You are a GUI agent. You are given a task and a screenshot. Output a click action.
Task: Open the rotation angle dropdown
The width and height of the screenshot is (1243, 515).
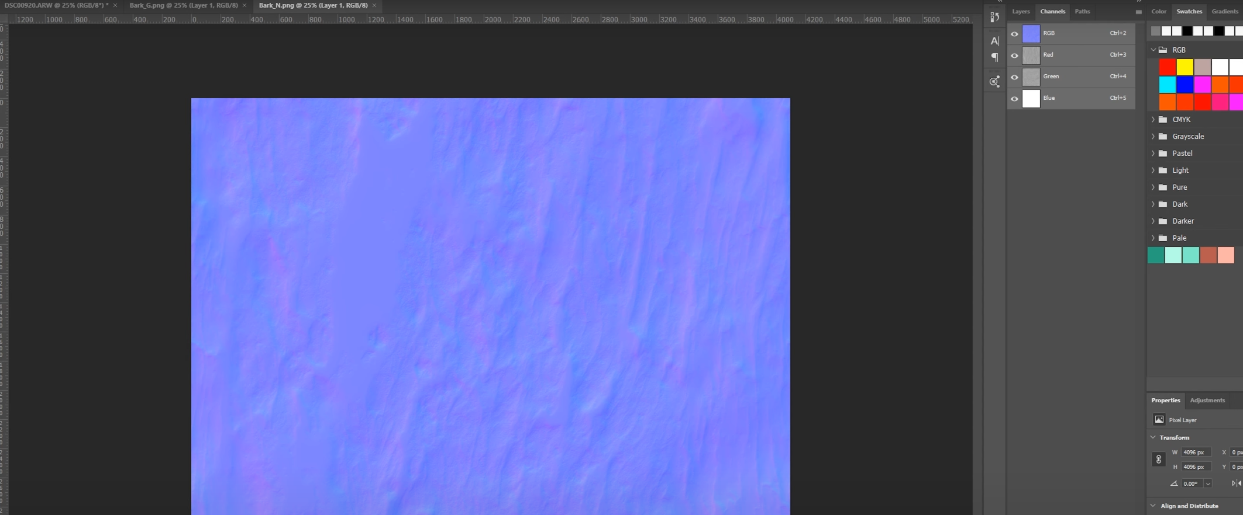tap(1207, 484)
